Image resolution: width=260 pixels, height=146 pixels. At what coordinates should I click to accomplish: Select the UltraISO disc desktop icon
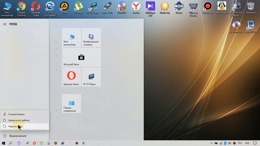click(122, 8)
